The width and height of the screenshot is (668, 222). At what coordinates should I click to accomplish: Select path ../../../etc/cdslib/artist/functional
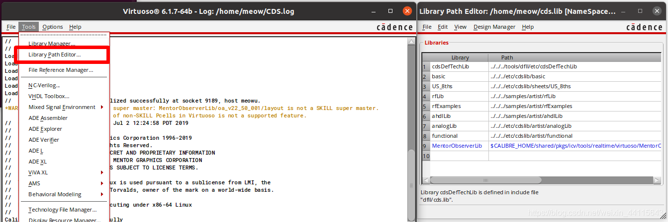(x=575, y=136)
